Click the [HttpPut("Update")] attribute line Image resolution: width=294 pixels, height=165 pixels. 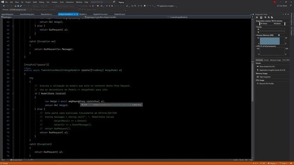click(36, 65)
